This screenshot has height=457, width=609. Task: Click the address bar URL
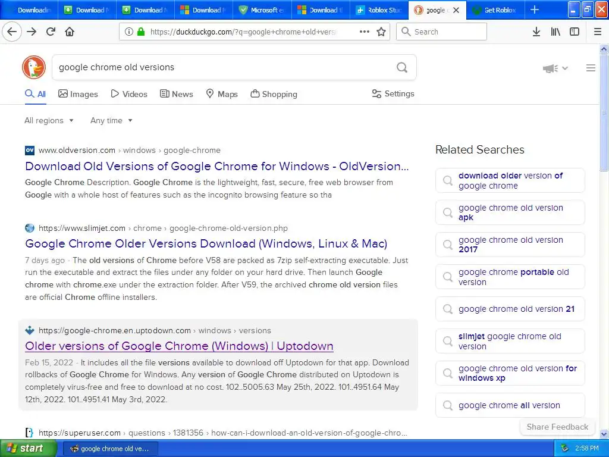tap(243, 32)
